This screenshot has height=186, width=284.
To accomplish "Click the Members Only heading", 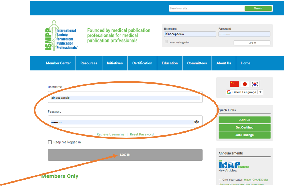I will point(60,176).
